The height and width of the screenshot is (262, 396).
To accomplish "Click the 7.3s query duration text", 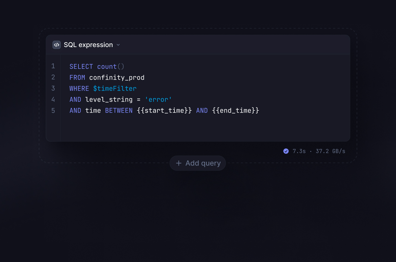I will [x=299, y=151].
